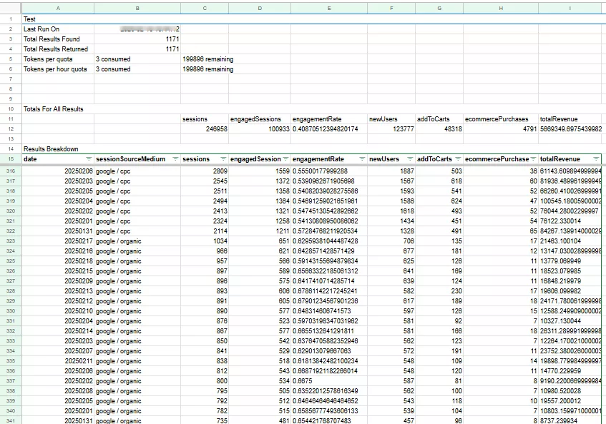Select column I via its header
606x424 pixels.
(x=570, y=8)
